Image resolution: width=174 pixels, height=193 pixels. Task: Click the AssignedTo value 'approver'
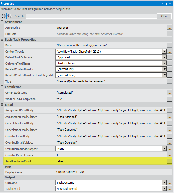click(63, 28)
